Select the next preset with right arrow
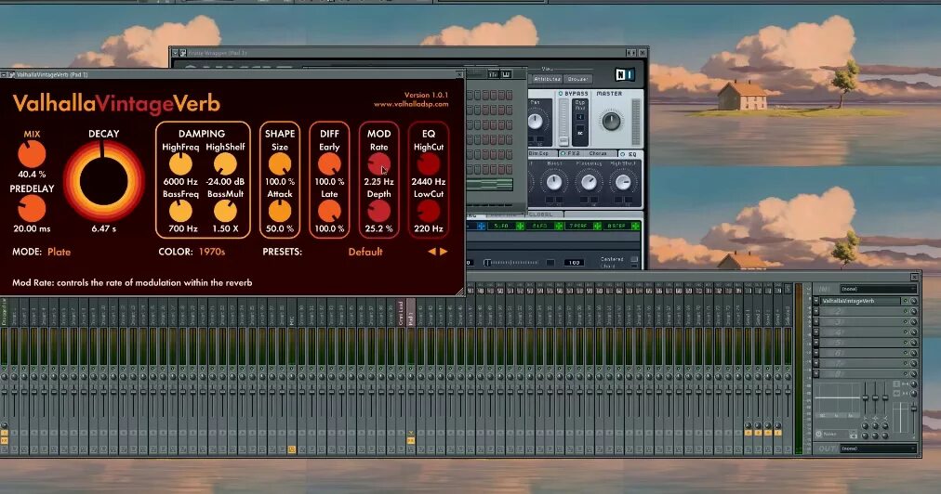 coord(444,252)
